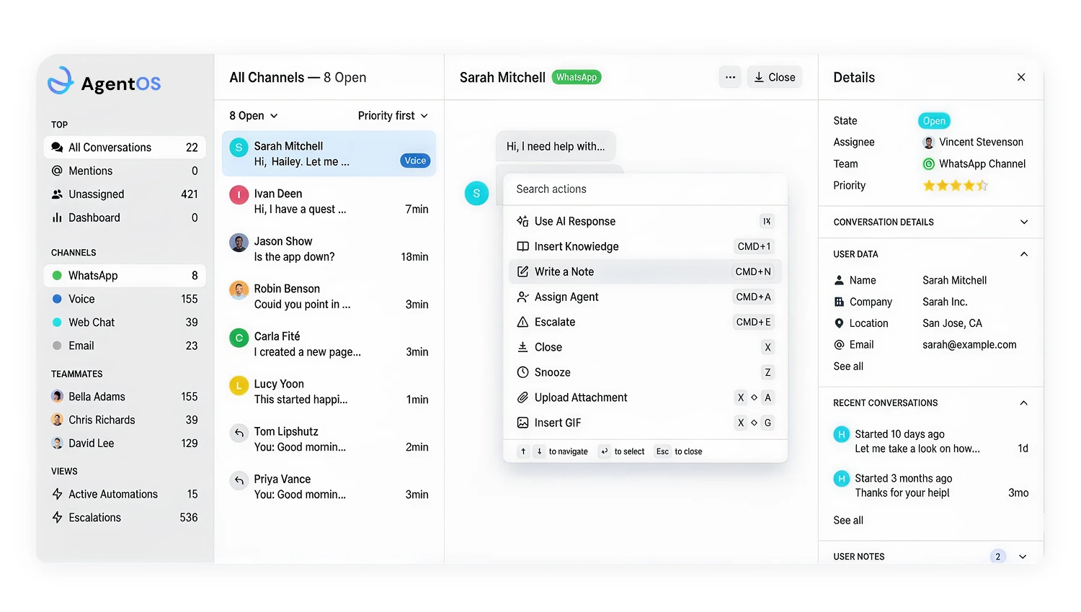The image size is (1081, 612).
Task: Open the three-dots more options button
Action: click(x=730, y=77)
